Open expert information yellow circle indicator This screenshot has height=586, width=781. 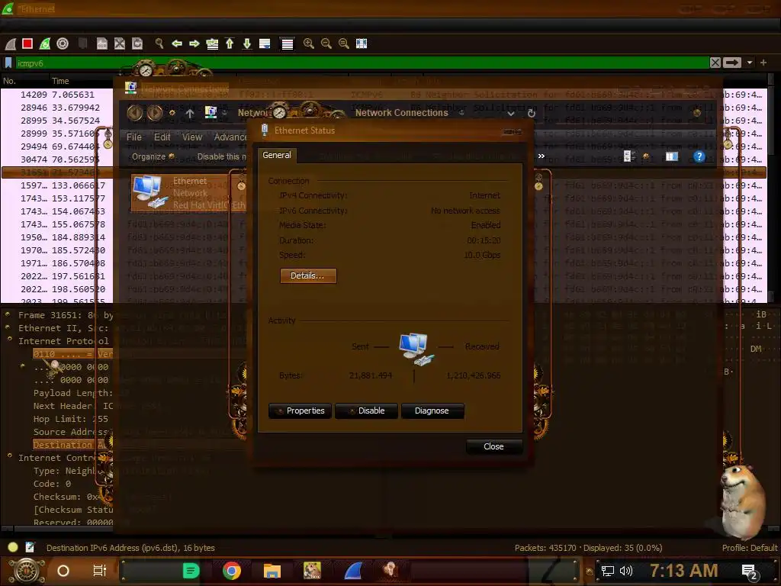(x=13, y=547)
